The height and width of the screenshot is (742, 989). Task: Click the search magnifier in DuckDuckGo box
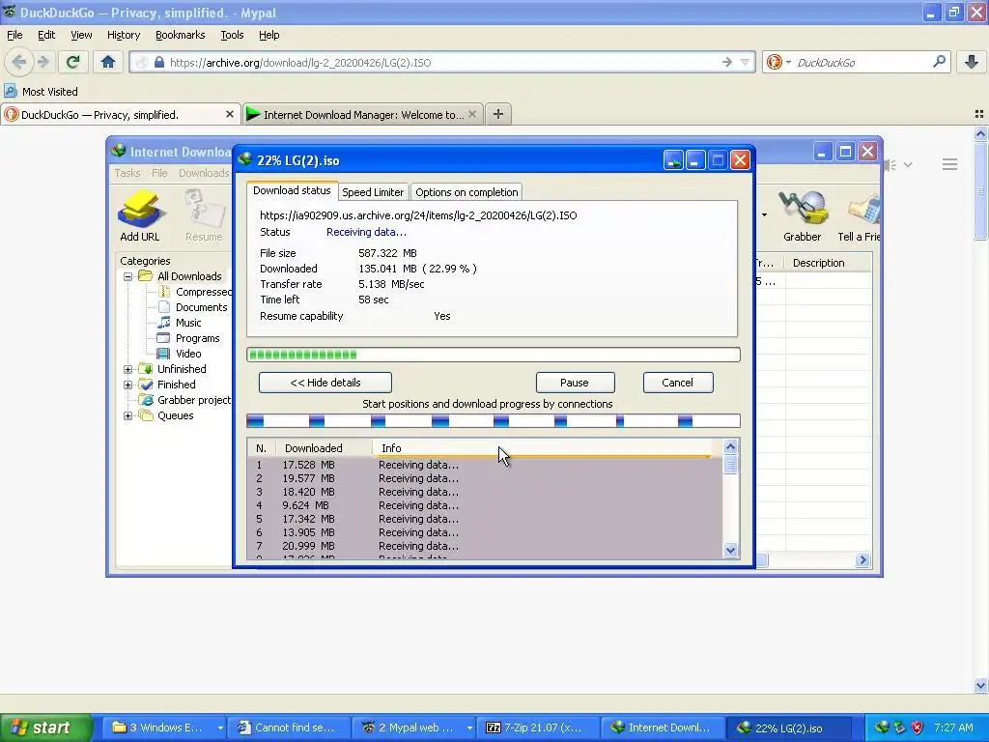939,62
